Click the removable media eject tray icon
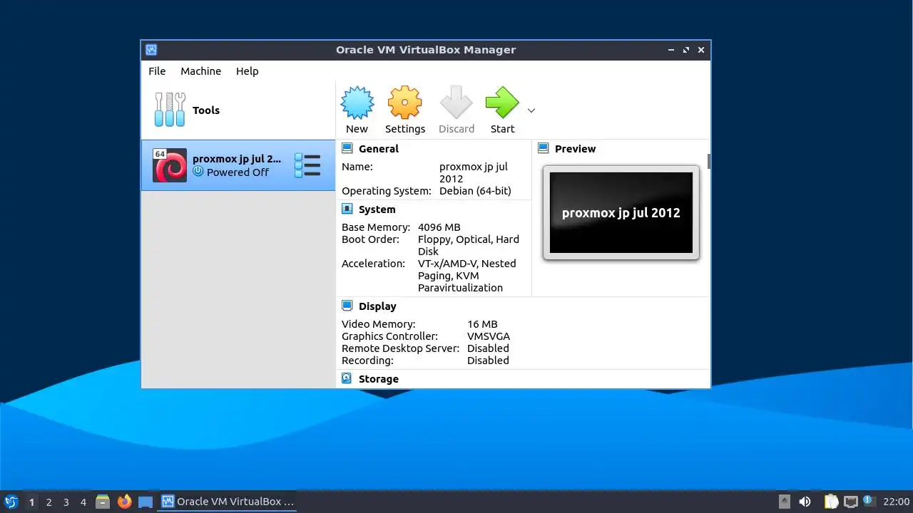The image size is (913, 513). pyautogui.click(x=784, y=502)
